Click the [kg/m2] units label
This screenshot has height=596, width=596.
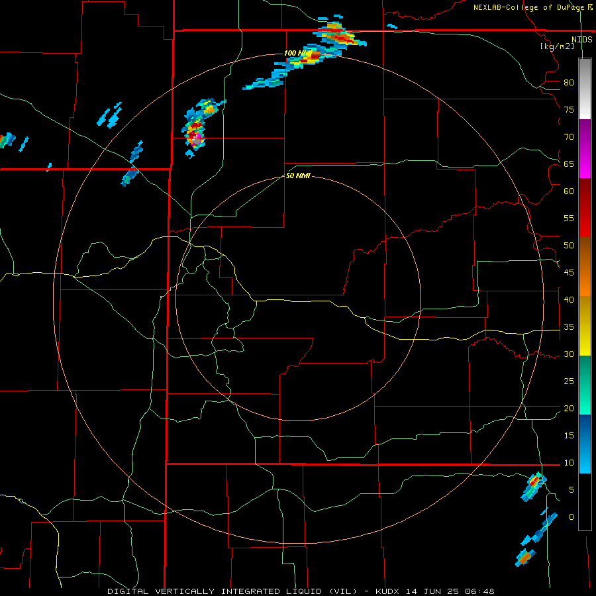point(557,46)
